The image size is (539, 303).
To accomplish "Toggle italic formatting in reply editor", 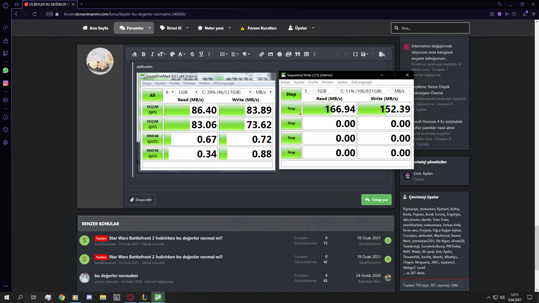I will 152,54.
